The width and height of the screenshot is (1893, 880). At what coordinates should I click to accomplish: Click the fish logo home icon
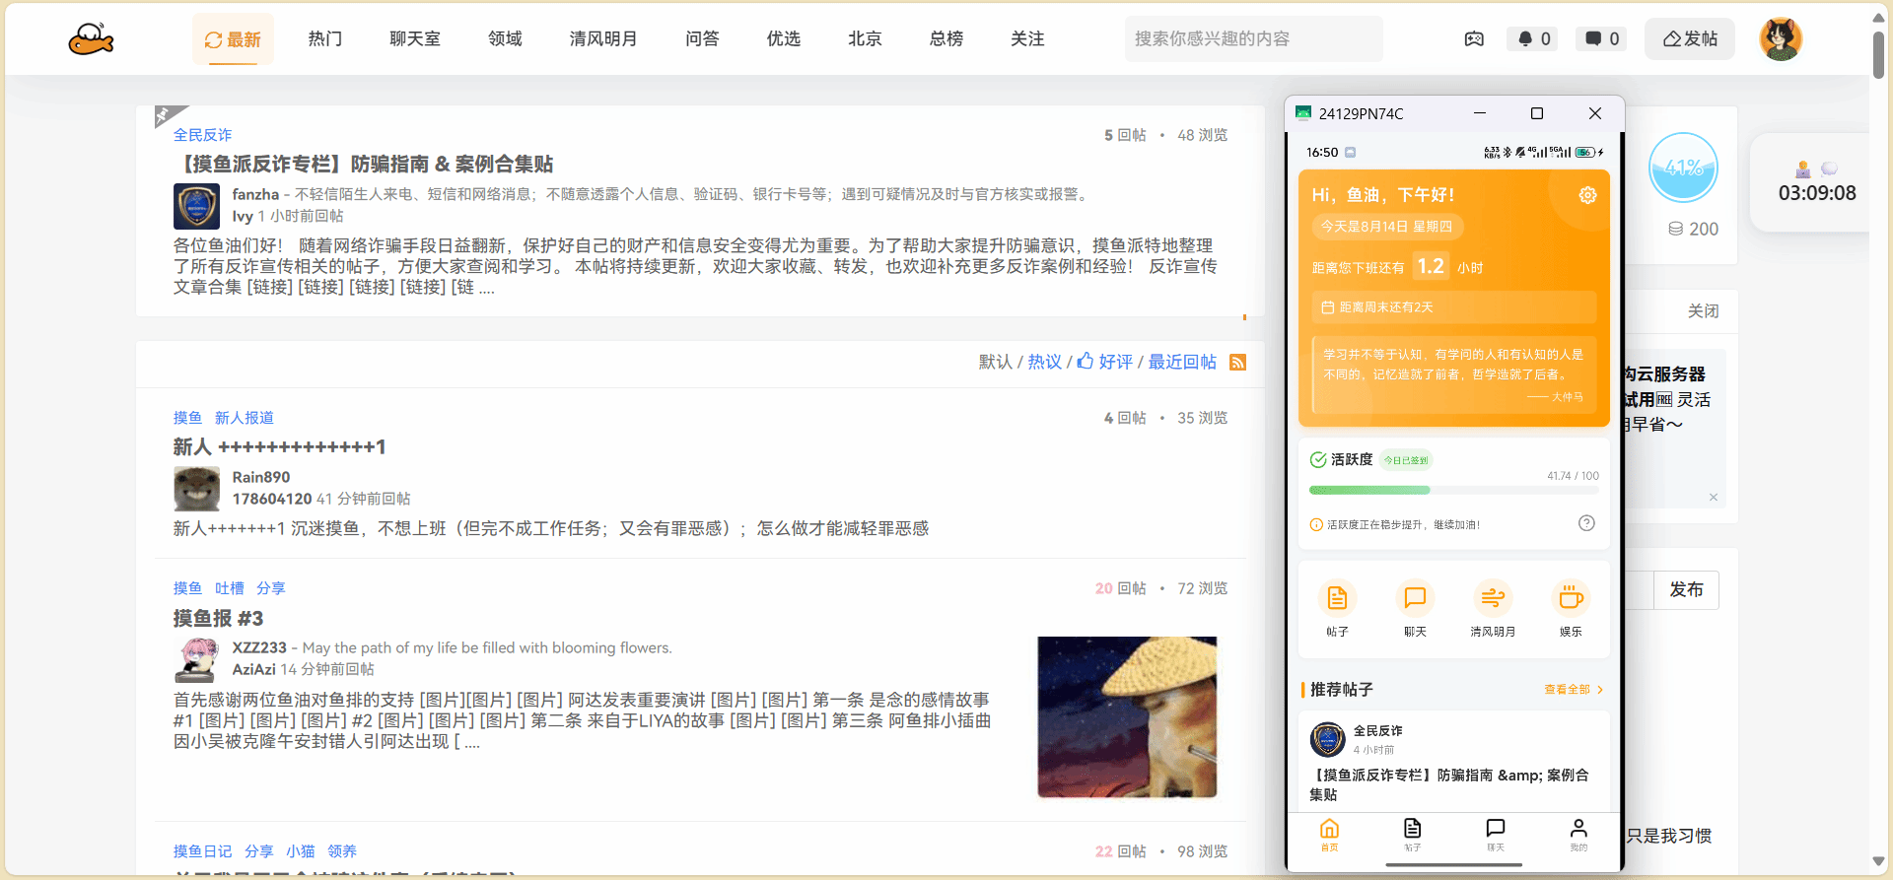pyautogui.click(x=91, y=39)
